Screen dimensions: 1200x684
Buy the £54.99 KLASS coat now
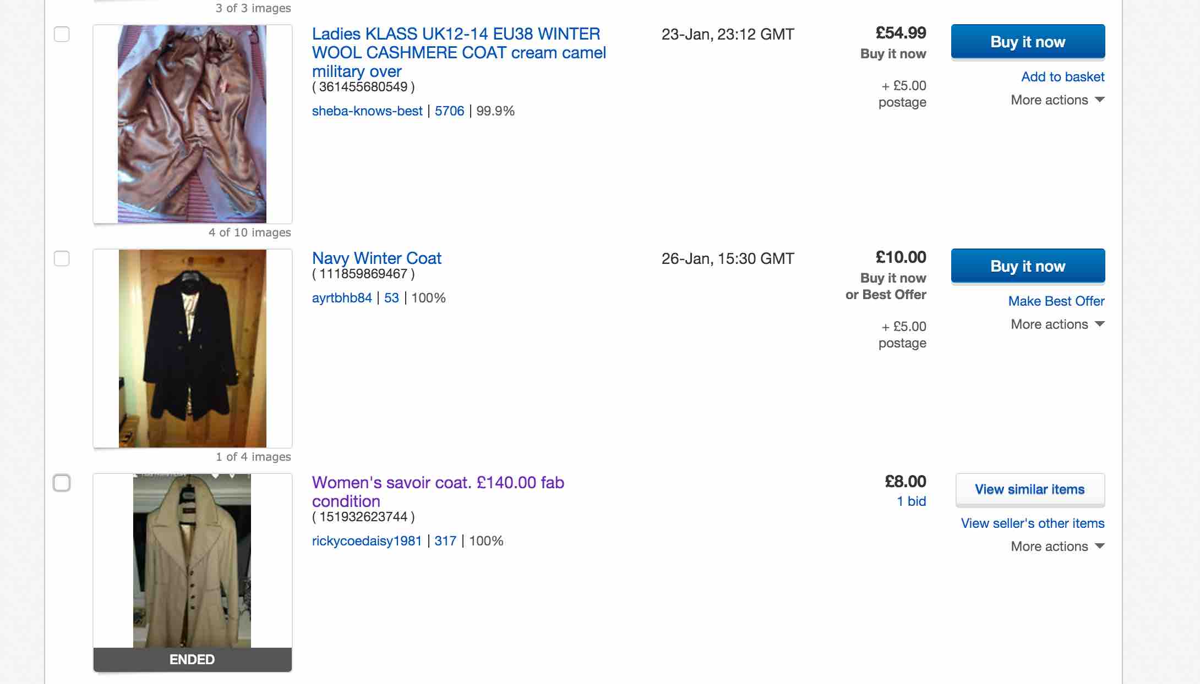[x=1028, y=42]
